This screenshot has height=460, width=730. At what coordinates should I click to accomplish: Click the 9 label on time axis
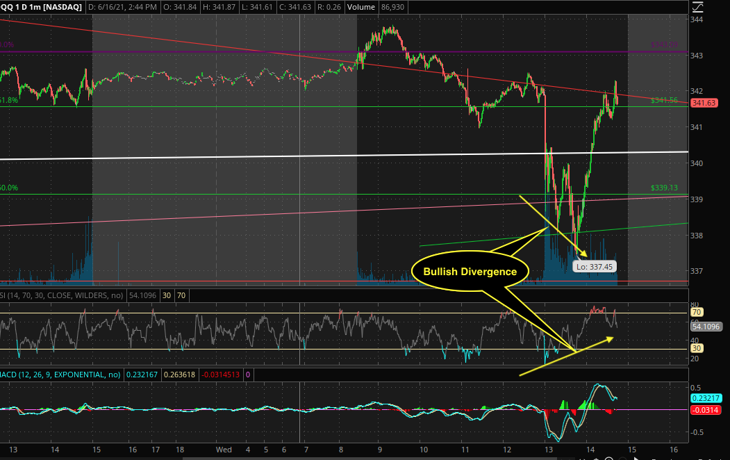pyautogui.click(x=380, y=450)
